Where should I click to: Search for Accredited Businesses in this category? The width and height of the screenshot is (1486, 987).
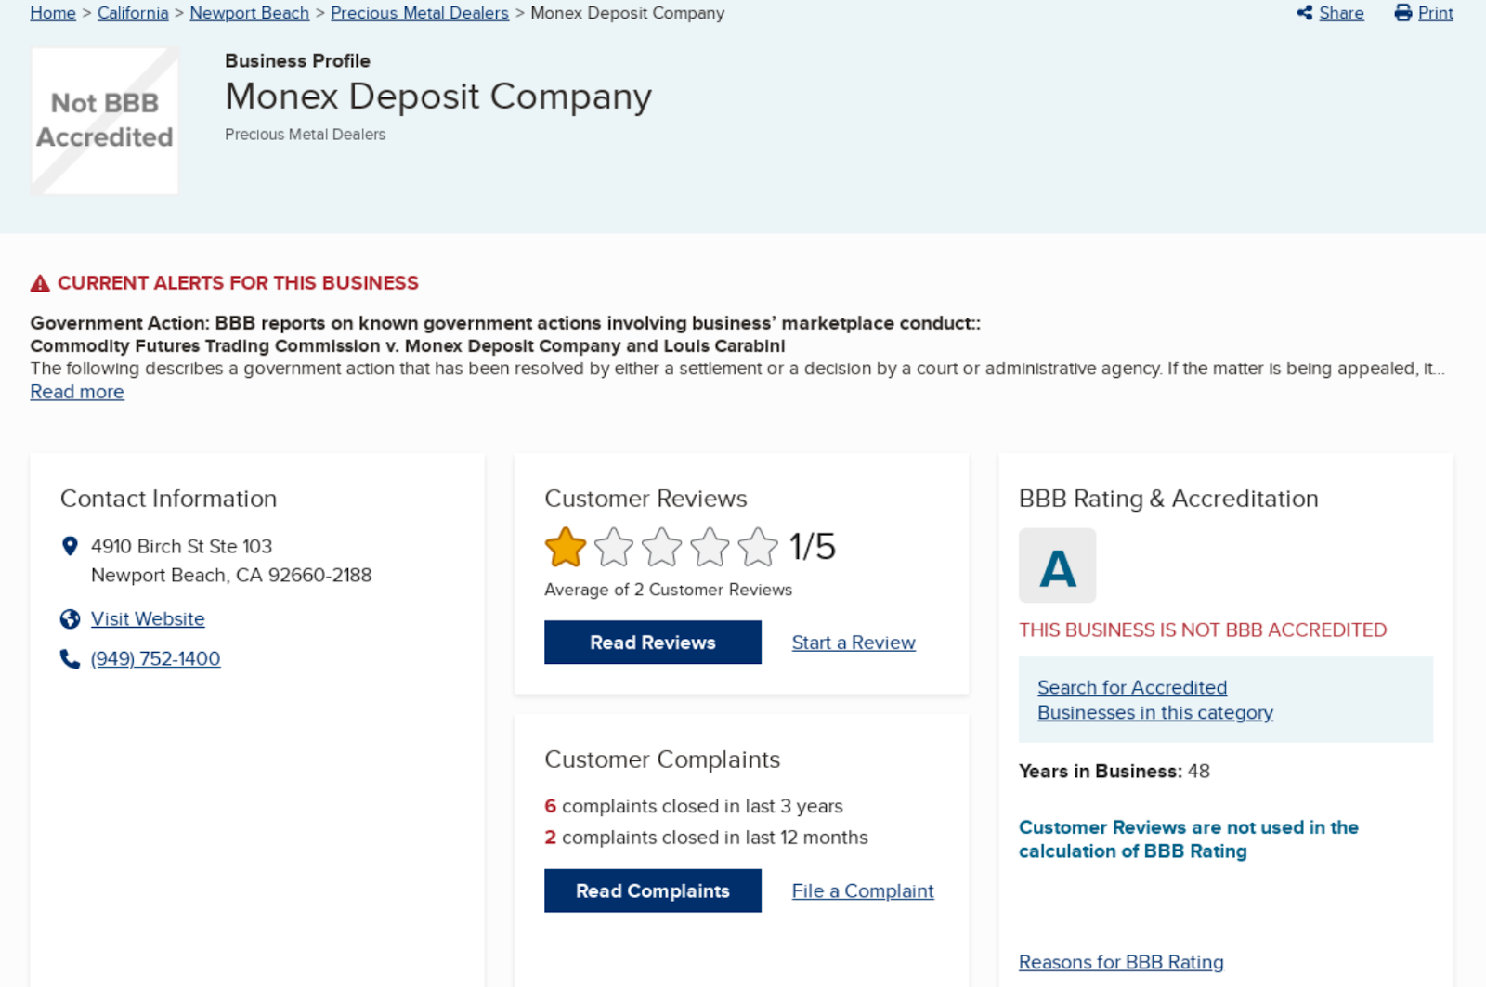click(1155, 700)
